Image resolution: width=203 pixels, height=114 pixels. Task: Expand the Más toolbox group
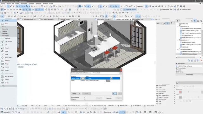pos(8,86)
